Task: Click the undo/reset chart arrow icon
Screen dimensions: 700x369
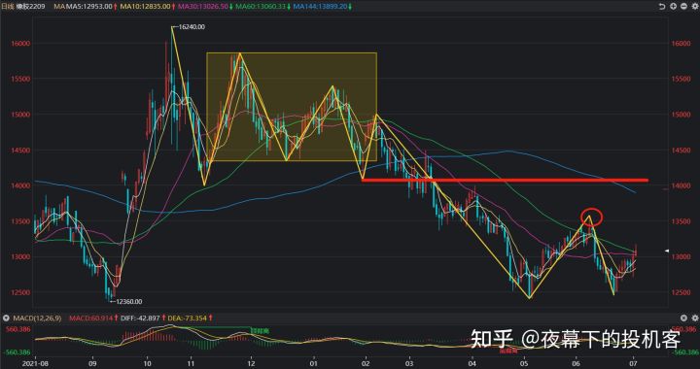Action: pos(662,6)
